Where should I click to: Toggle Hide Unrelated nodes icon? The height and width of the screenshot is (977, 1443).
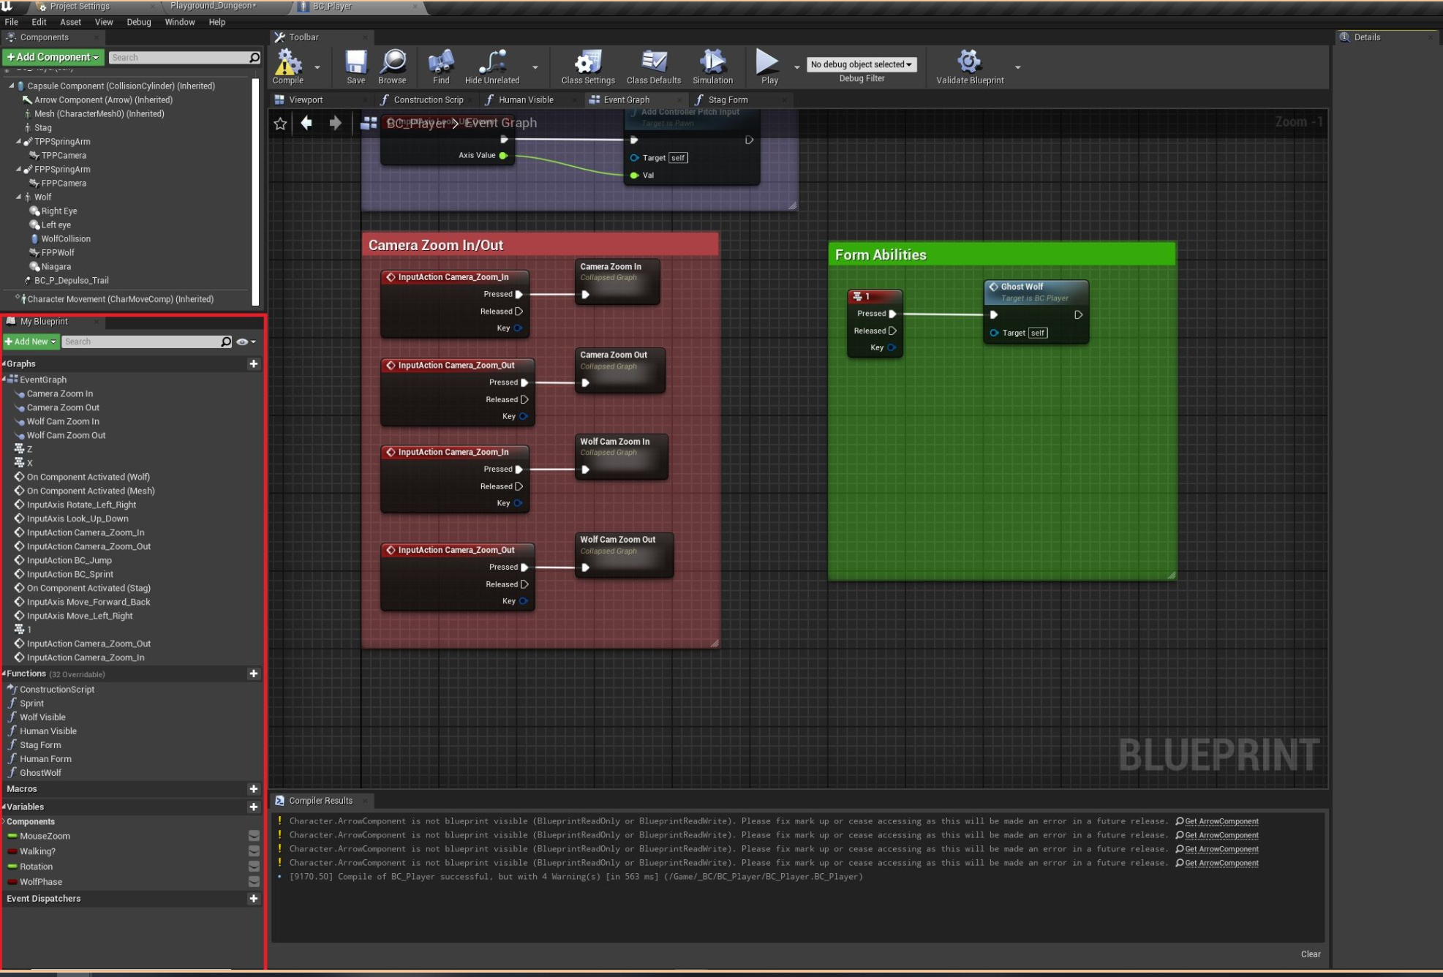pyautogui.click(x=492, y=63)
